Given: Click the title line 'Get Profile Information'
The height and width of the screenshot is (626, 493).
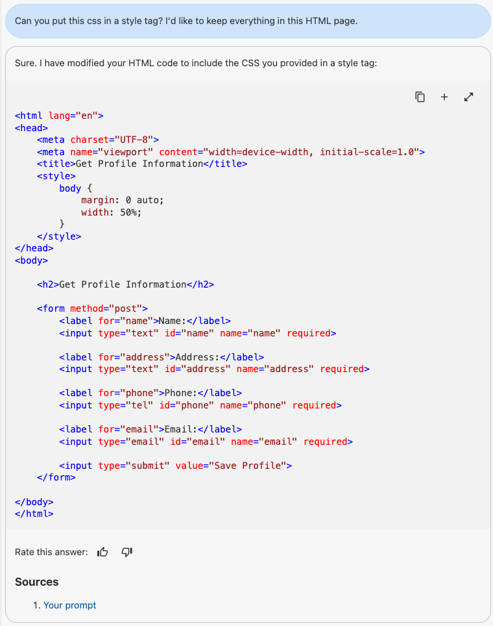Looking at the screenshot, I should [142, 164].
